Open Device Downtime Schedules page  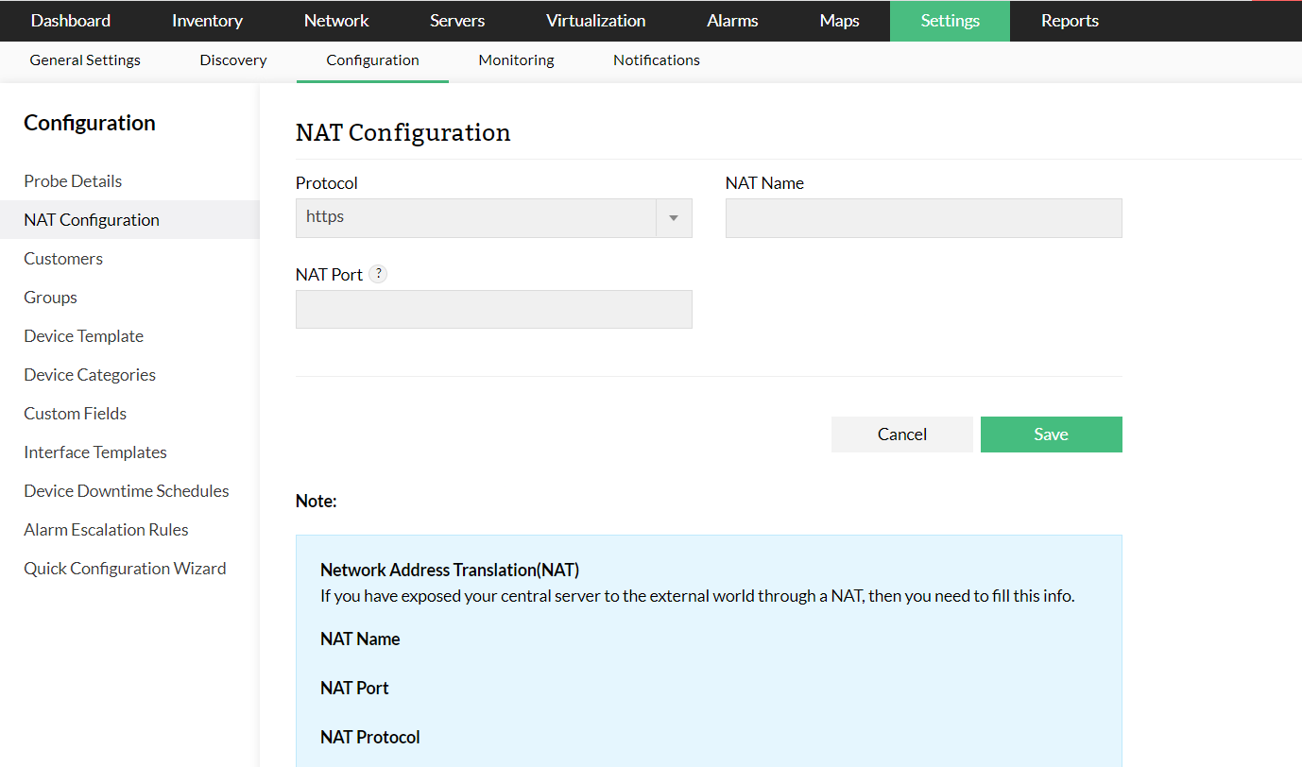(x=127, y=491)
